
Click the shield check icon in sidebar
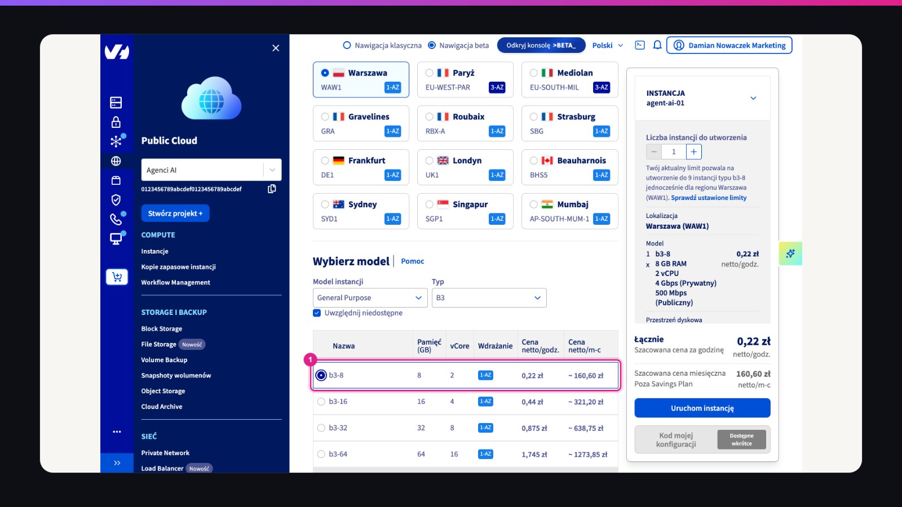(116, 199)
